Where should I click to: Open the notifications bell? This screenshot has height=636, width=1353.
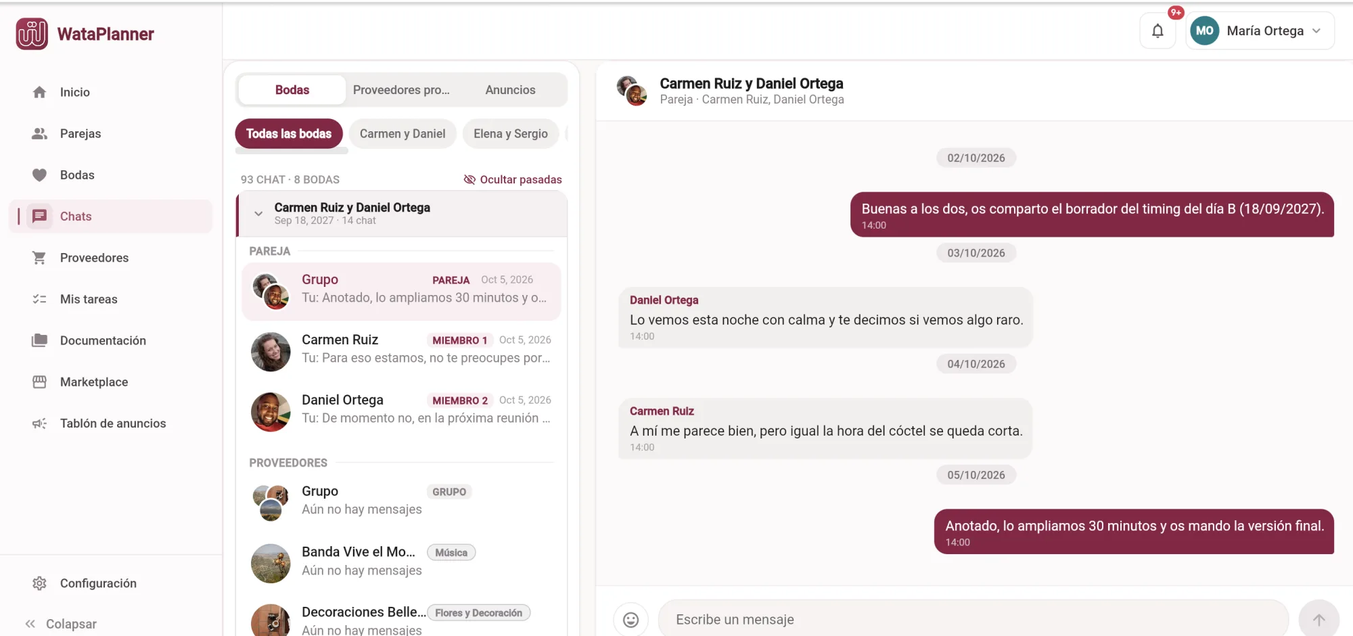1158,31
